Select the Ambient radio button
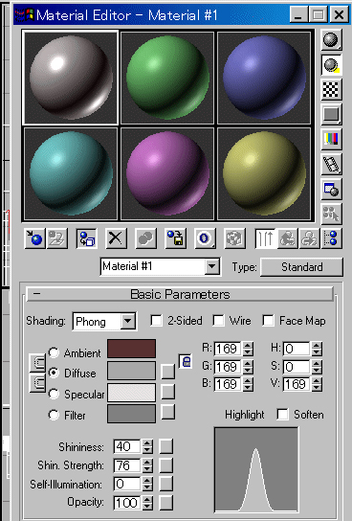 coord(54,352)
